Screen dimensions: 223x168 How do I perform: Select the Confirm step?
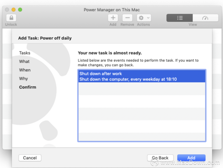pyautogui.click(x=28, y=87)
